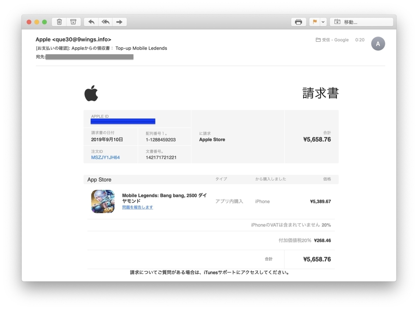Click the bottom total ¥5,658.76
This screenshot has height=310, width=418.
point(317,259)
